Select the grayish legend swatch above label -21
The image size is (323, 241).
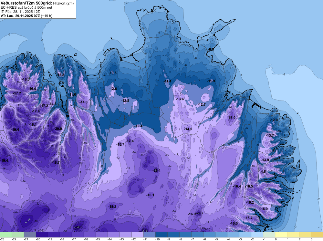(x=30, y=235)
